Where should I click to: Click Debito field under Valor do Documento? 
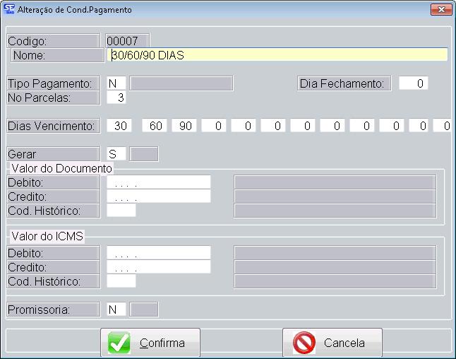click(159, 182)
